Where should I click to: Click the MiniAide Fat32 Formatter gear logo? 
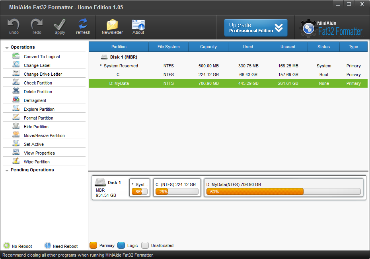pos(308,29)
